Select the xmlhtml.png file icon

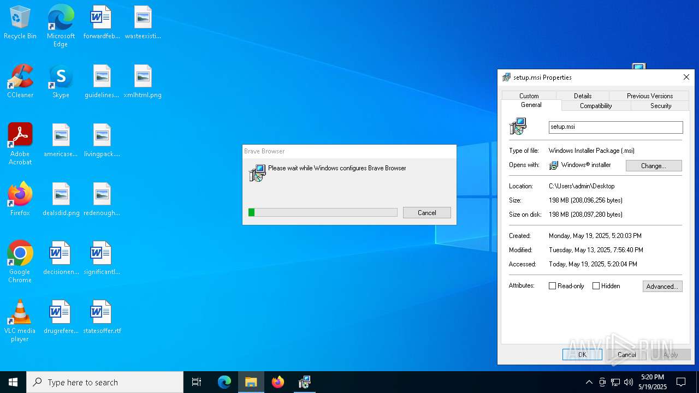click(x=143, y=81)
